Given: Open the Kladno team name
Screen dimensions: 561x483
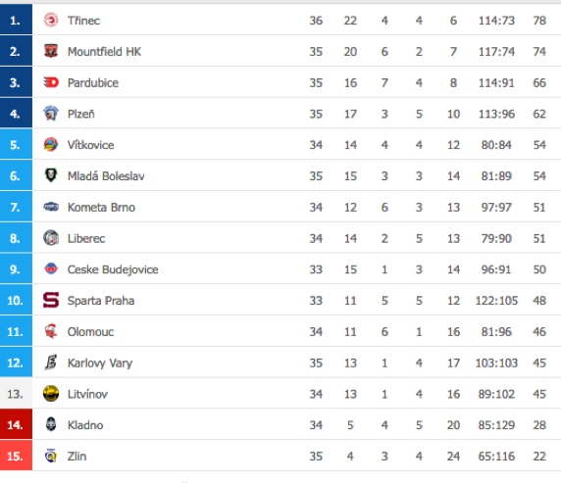Looking at the screenshot, I should (85, 425).
